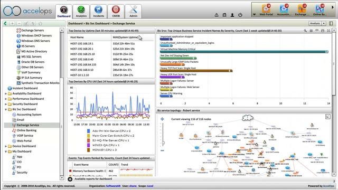The image size is (338, 190).
Task: Click the print icon in incident chart header
Action: 317,31
